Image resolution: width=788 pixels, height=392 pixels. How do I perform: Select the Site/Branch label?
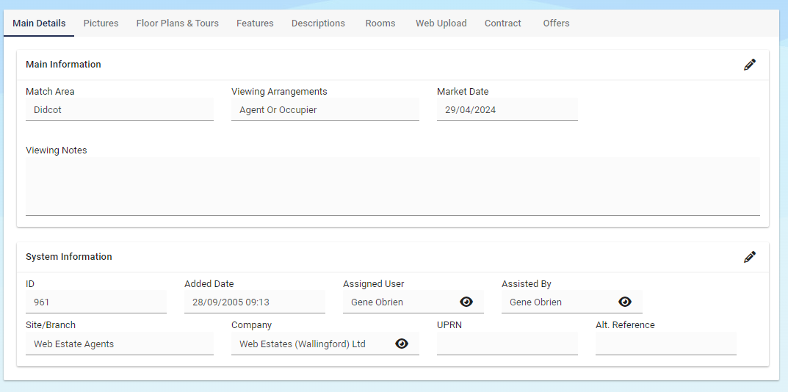click(51, 325)
